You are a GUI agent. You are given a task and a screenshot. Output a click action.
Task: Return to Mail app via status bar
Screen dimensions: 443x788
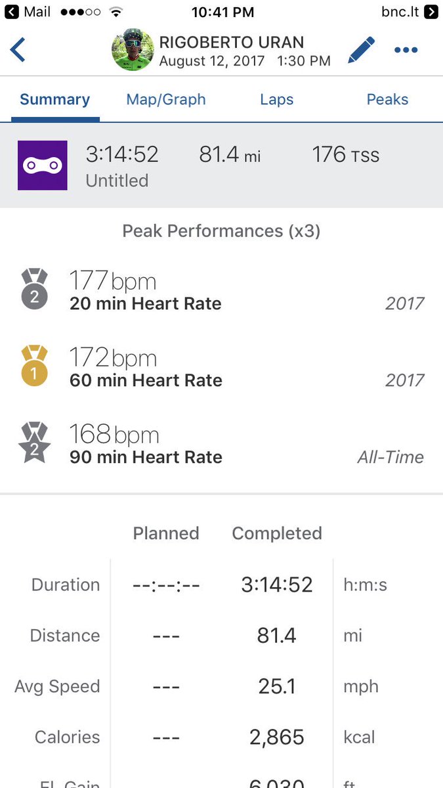pos(28,12)
